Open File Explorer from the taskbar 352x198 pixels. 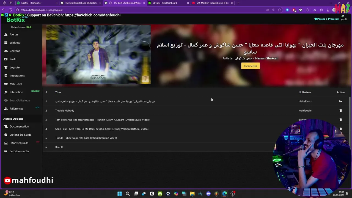[192, 194]
